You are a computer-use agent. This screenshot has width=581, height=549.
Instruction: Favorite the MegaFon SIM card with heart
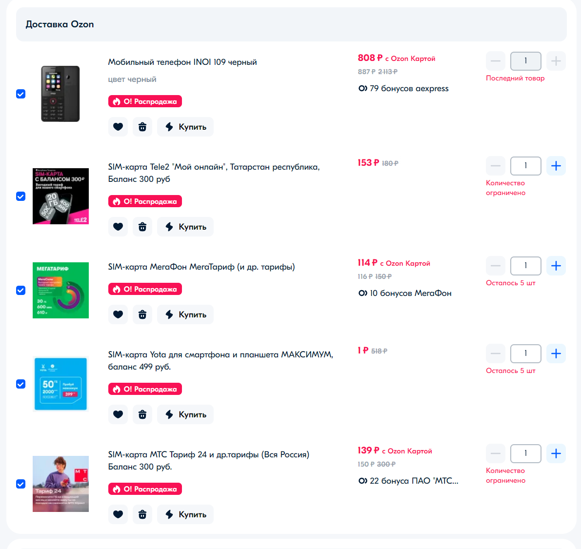click(x=118, y=314)
